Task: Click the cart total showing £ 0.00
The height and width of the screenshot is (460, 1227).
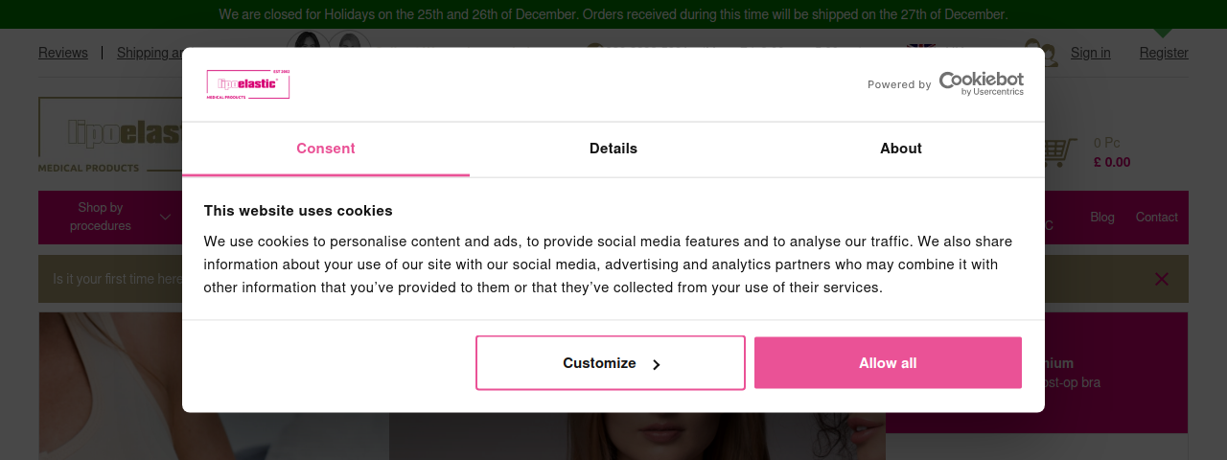Action: tap(1112, 162)
